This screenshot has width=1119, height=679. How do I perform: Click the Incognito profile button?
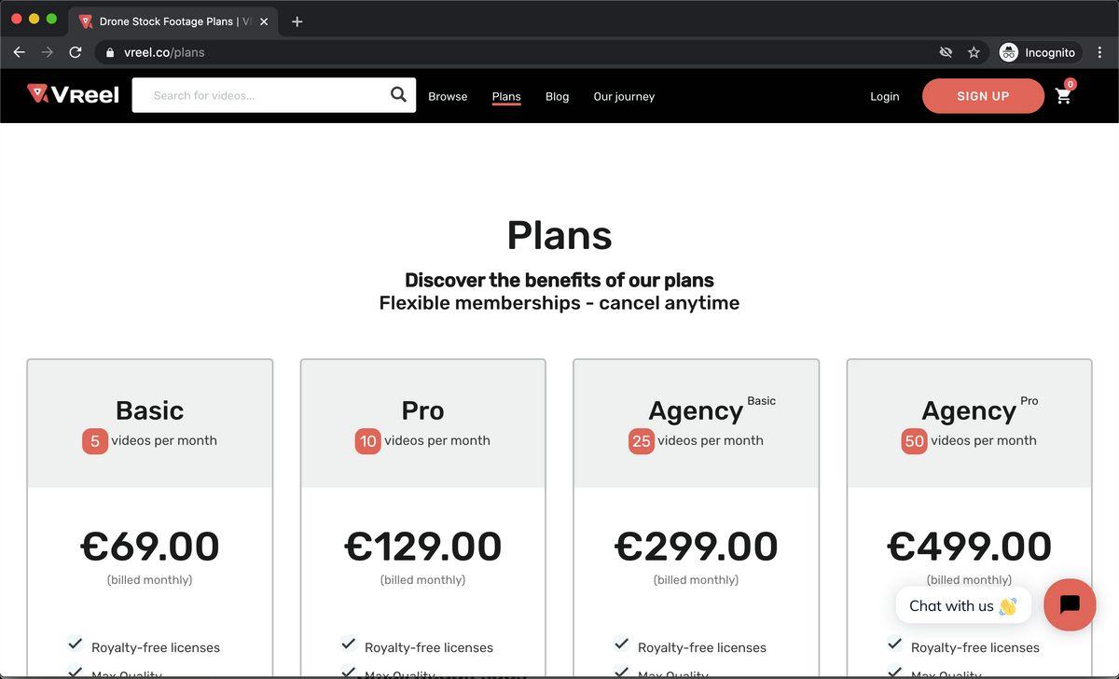pos(1040,52)
